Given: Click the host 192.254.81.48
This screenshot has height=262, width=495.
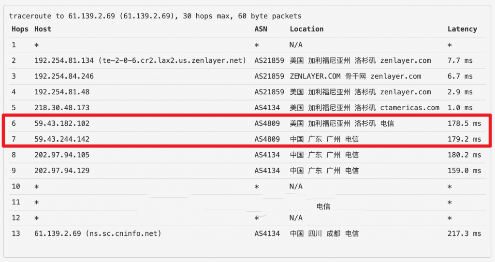Looking at the screenshot, I should coord(62,92).
